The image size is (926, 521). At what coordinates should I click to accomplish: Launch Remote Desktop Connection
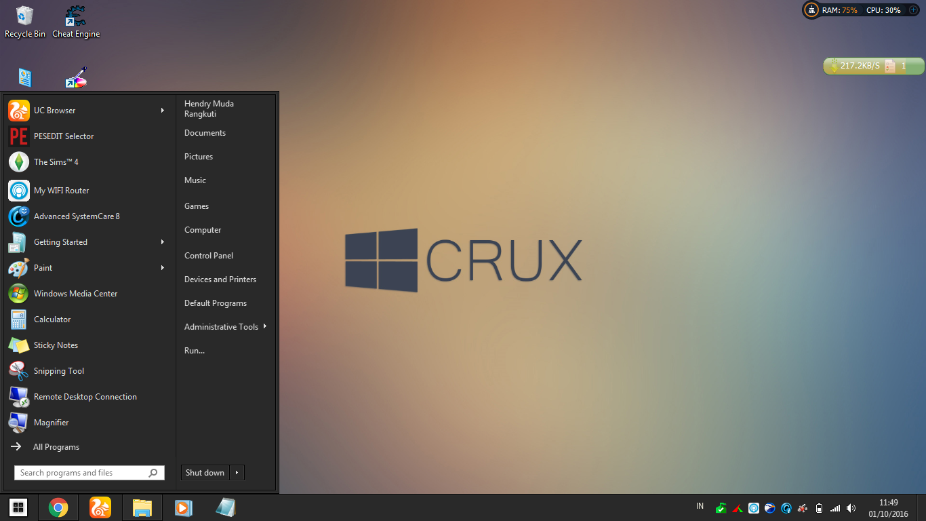[85, 396]
